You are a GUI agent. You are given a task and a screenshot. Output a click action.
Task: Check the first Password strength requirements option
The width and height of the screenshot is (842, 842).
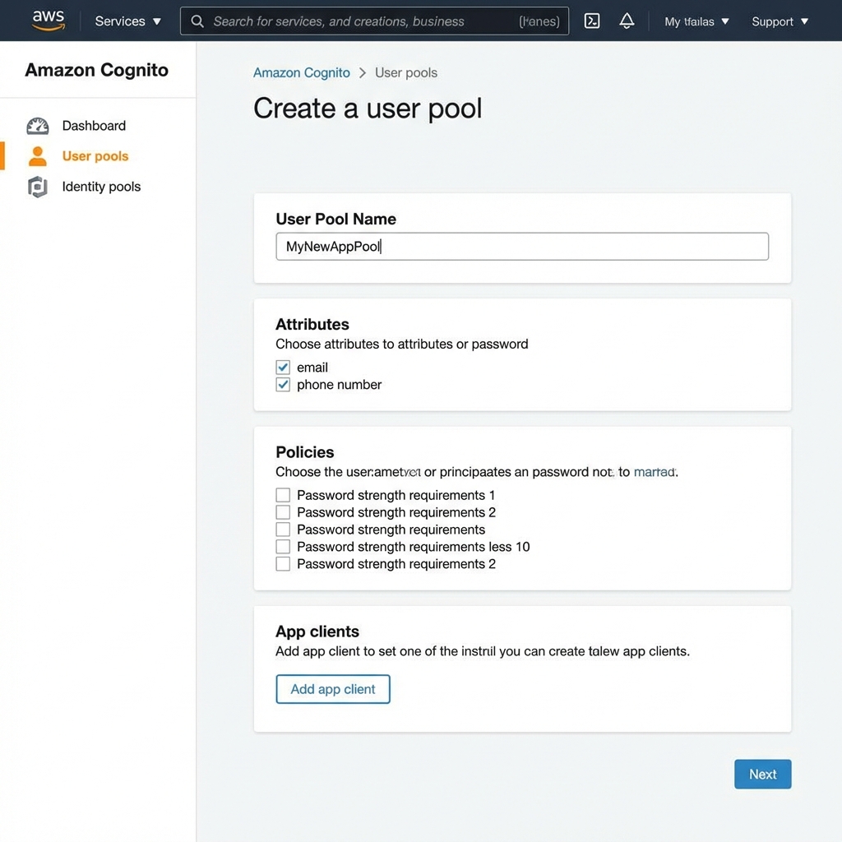point(283,495)
